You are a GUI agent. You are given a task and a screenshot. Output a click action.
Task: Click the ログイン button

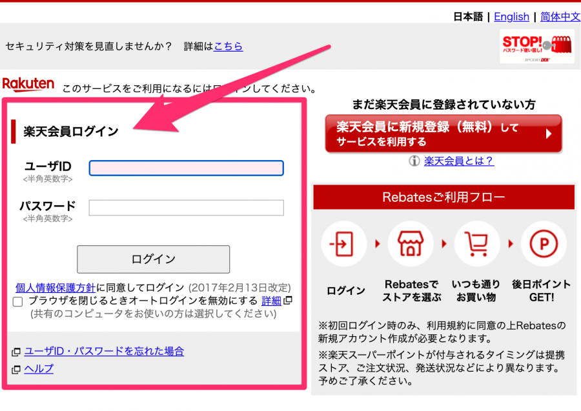click(154, 259)
